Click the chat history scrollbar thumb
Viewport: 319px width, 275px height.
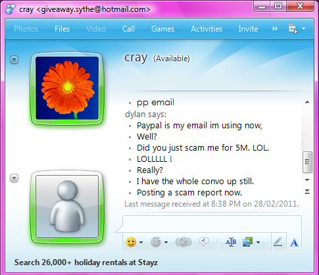(x=307, y=162)
